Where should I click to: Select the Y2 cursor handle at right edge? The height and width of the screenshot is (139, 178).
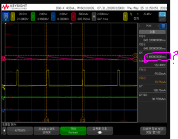click(x=135, y=56)
